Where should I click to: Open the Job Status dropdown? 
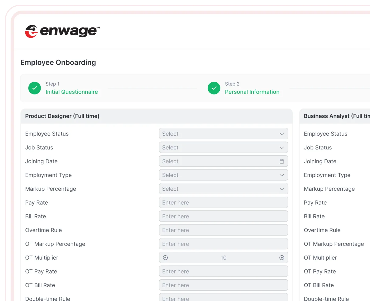point(223,147)
